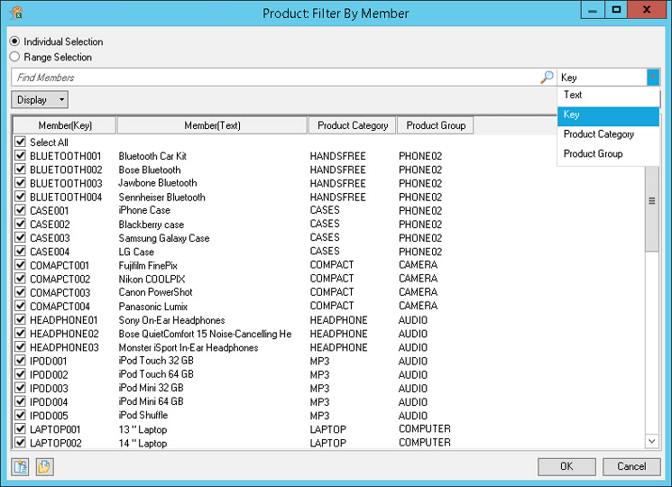Click the HEADPHONE01 key text
Screen dimensions: 672x487
pyautogui.click(x=64, y=320)
